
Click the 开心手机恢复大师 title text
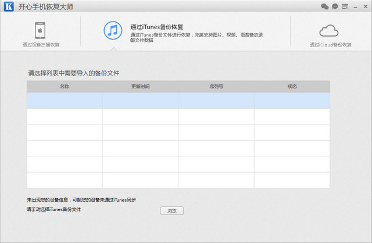(x=46, y=6)
